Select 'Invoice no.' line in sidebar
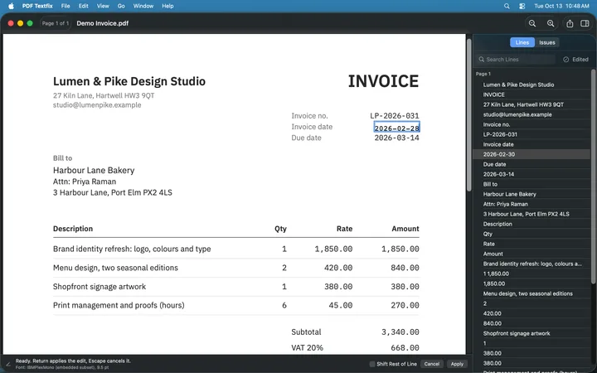Viewport: 597px width, 373px height. (531, 124)
